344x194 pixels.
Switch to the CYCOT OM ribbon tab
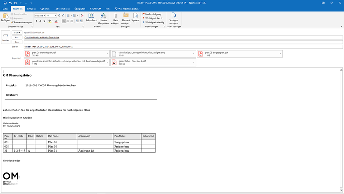click(x=95, y=8)
